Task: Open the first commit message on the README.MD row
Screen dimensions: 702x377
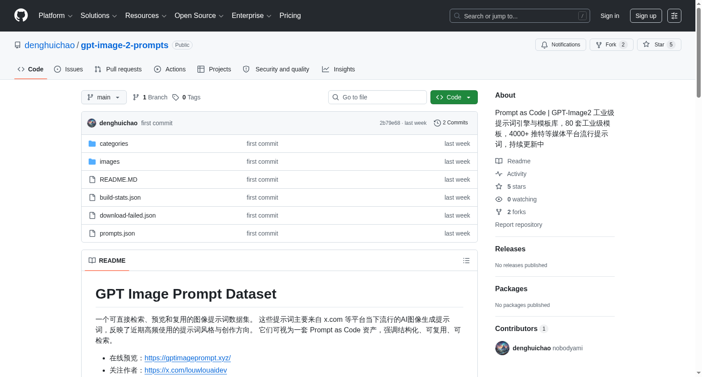Action: pos(262,180)
